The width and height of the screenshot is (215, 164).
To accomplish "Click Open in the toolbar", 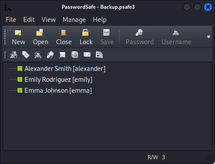I will [x=40, y=37].
